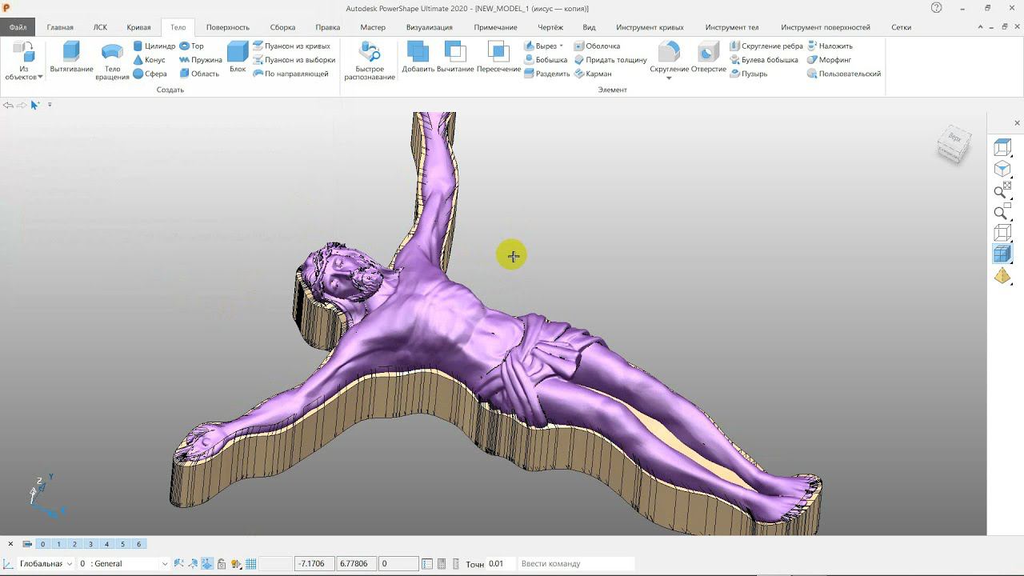Toggle the wireframe view mode
The height and width of the screenshot is (576, 1024).
[x=1002, y=233]
